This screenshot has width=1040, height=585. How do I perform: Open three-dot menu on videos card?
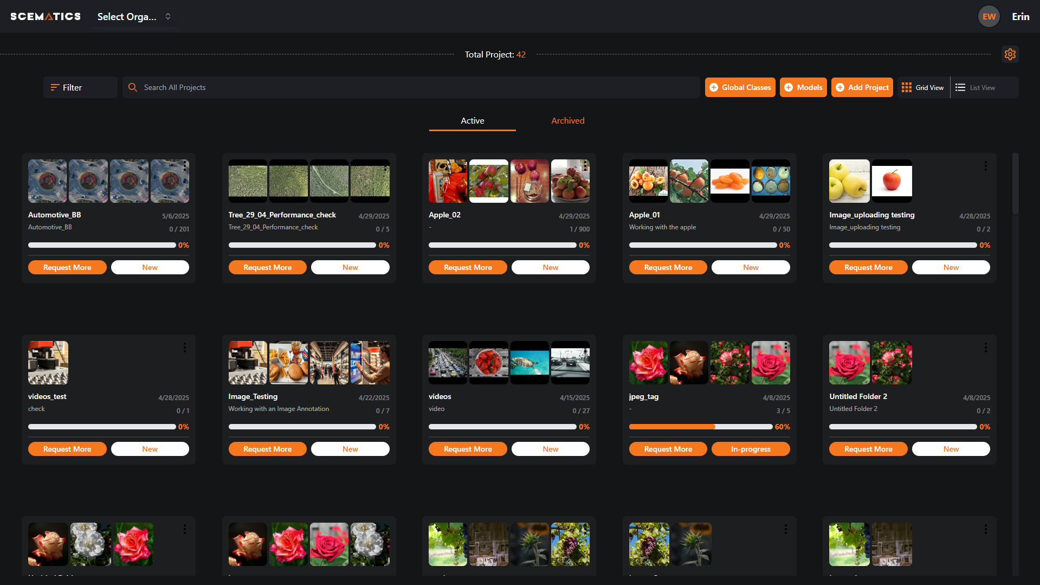585,348
